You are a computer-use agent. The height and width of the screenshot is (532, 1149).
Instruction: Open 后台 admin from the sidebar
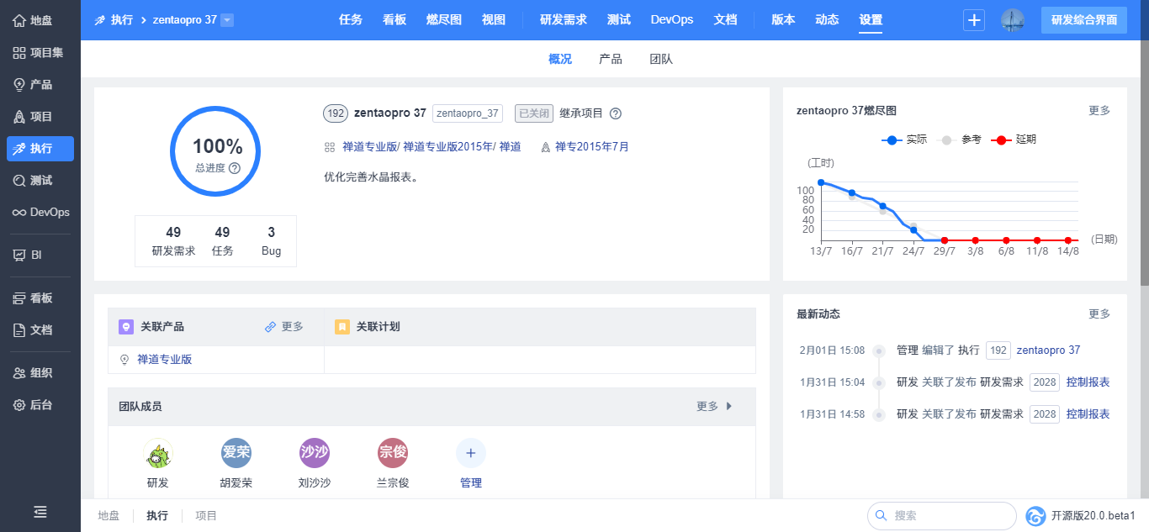(40, 404)
